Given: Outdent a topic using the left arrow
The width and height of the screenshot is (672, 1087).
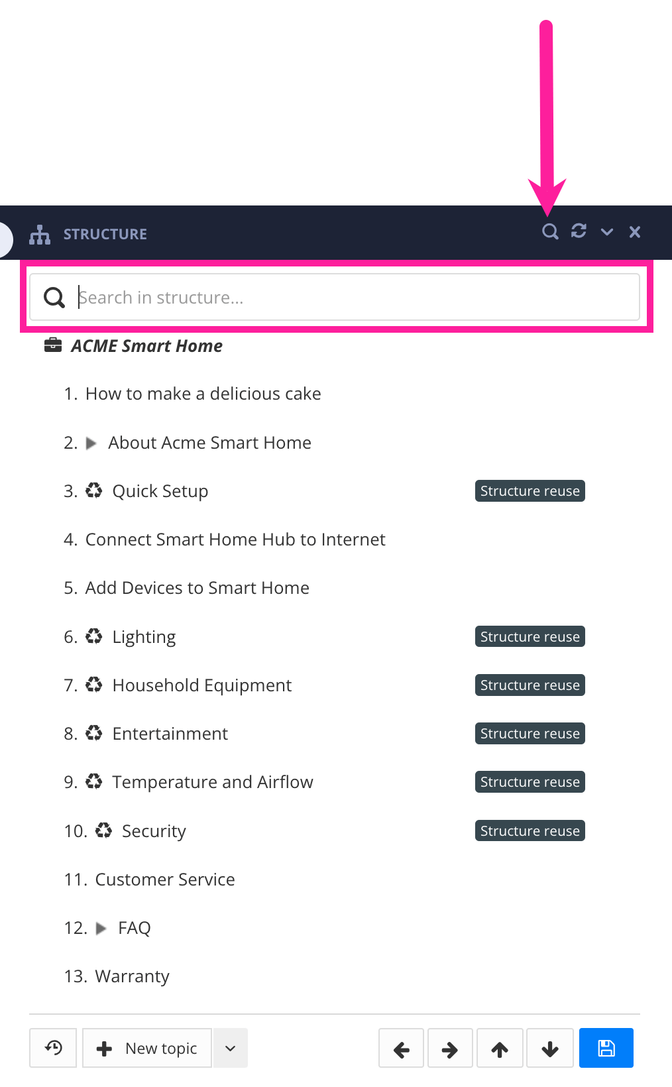Looking at the screenshot, I should [x=401, y=1047].
